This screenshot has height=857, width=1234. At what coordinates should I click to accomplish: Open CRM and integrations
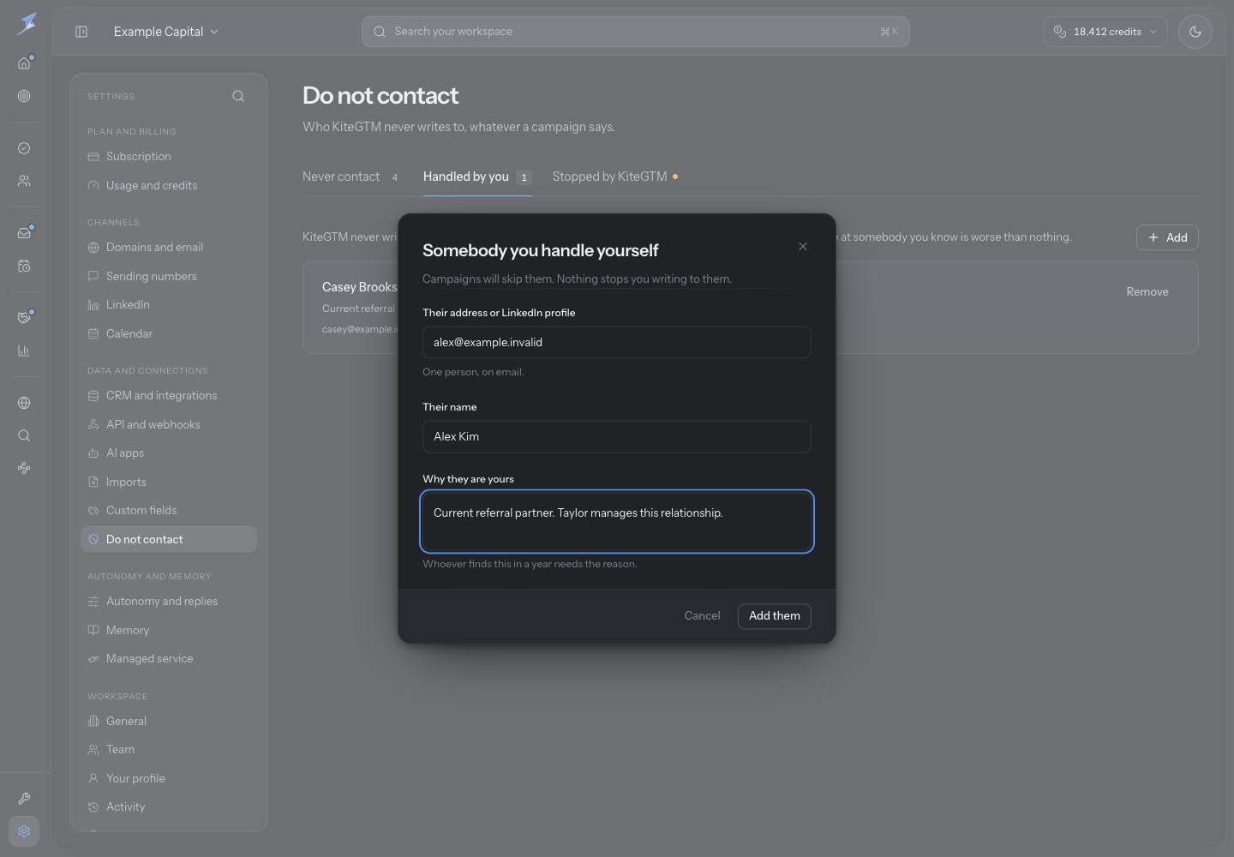[x=169, y=396]
